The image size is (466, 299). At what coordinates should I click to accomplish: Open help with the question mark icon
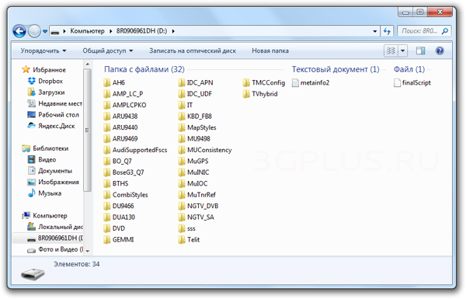point(440,50)
